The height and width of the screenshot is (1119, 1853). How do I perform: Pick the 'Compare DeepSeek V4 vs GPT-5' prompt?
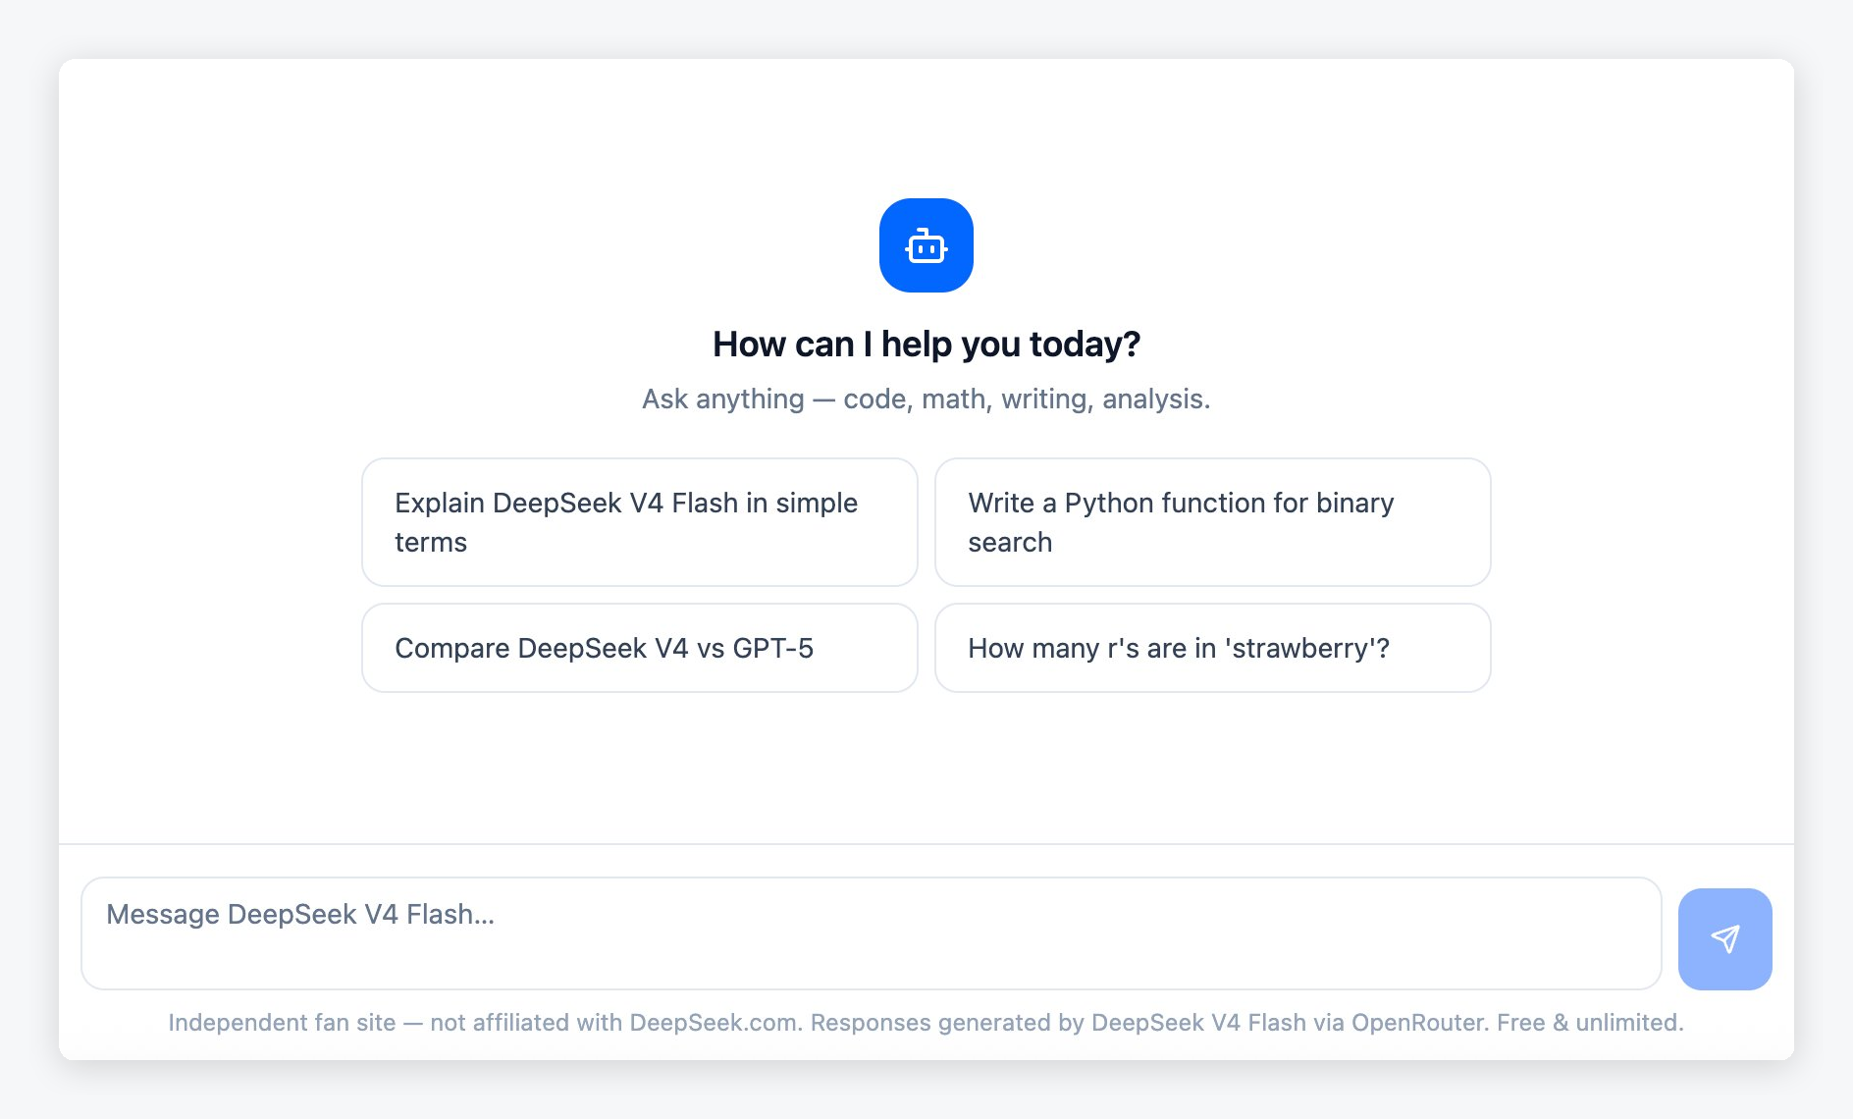coord(640,648)
